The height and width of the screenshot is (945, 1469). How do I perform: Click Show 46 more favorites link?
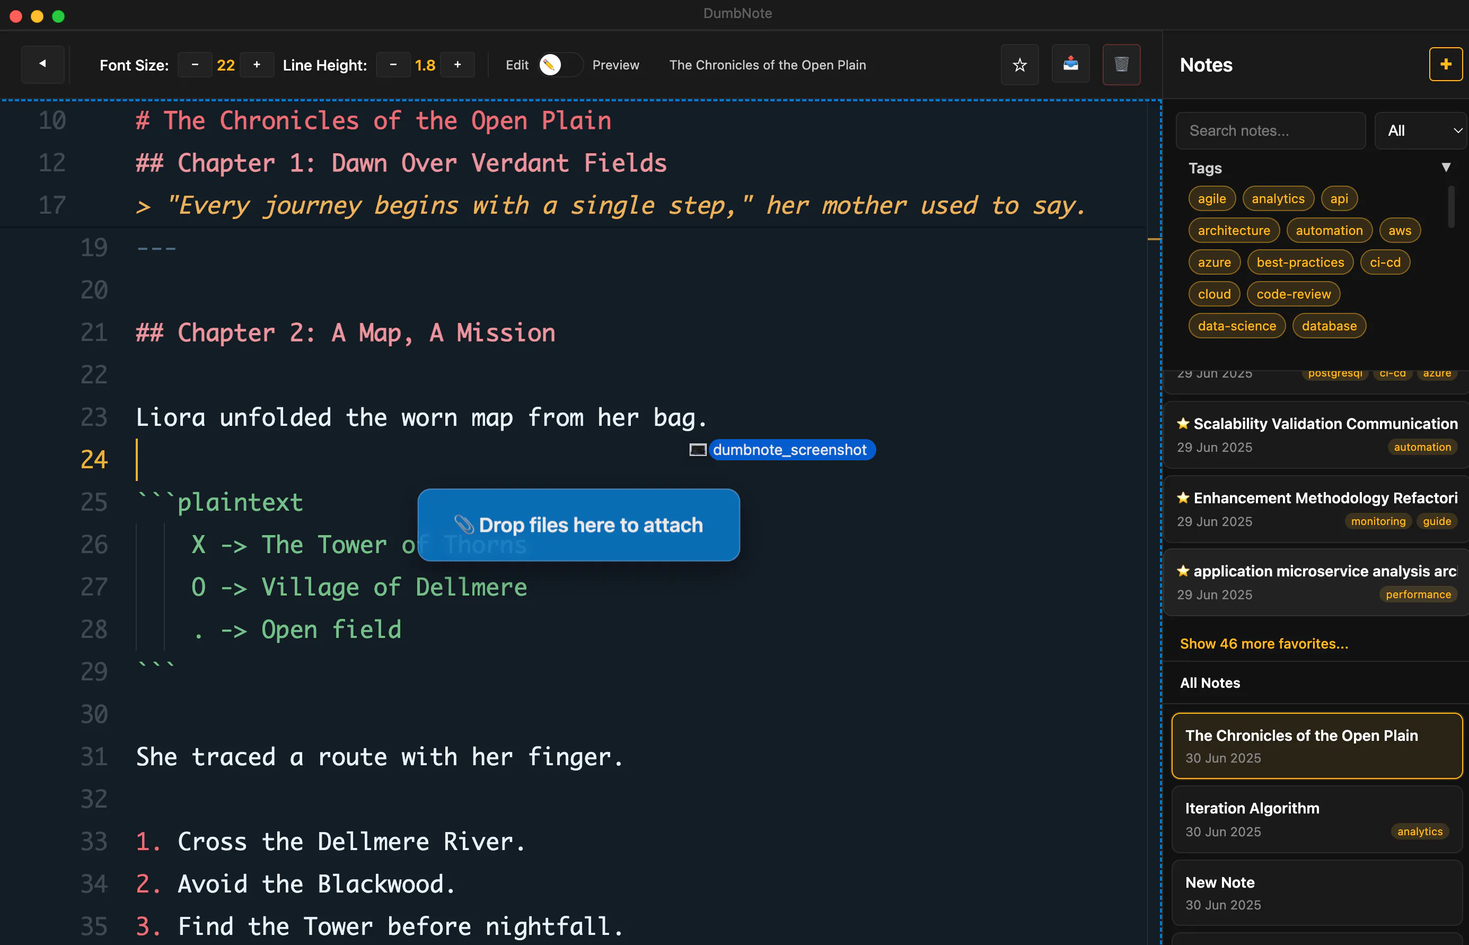tap(1263, 644)
